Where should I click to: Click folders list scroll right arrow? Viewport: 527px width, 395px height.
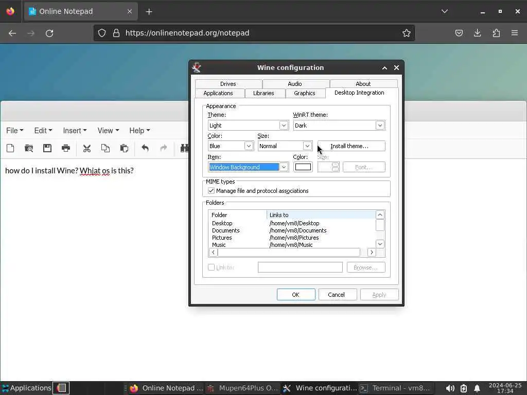tap(372, 252)
